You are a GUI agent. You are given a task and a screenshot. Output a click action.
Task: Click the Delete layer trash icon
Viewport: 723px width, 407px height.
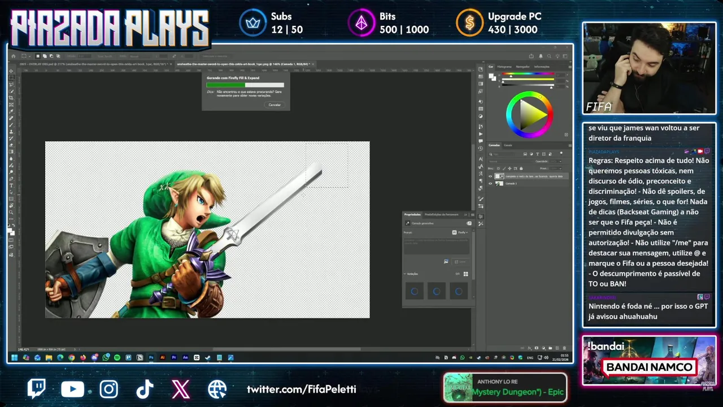[x=564, y=348]
